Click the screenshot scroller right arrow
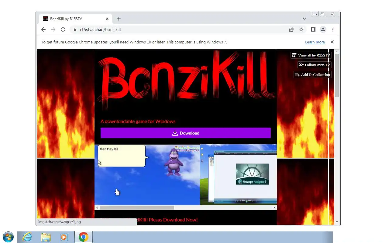This screenshot has width=389, height=243. (x=274, y=208)
